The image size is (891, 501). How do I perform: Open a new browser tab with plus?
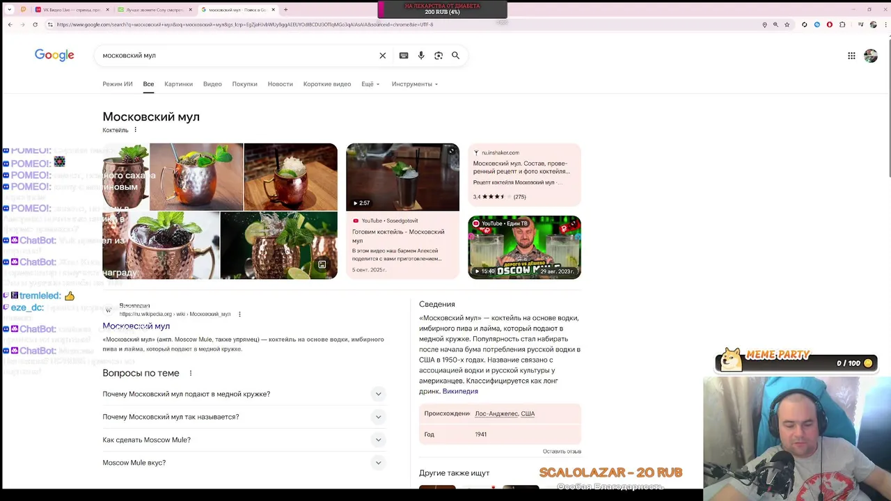tap(285, 10)
